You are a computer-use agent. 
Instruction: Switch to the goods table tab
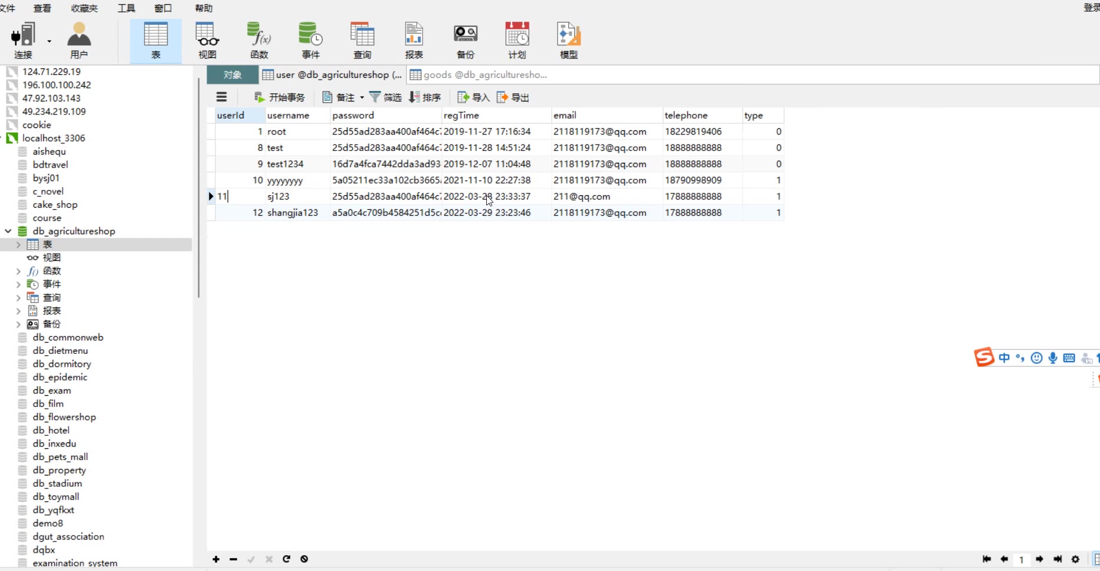pos(484,75)
